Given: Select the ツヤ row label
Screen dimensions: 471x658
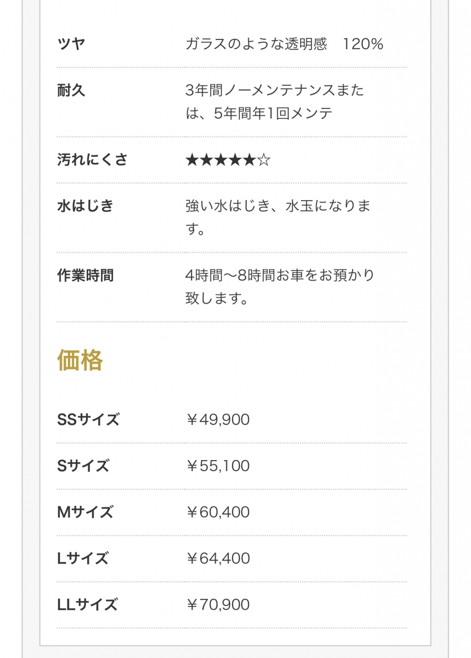Looking at the screenshot, I should coord(71,44).
